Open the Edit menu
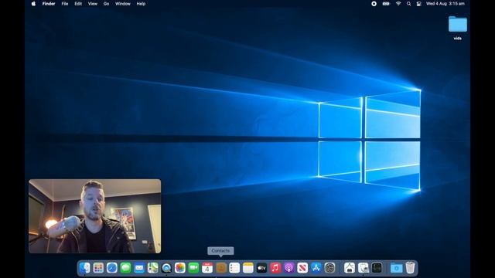This screenshot has height=278, width=495. [78, 4]
